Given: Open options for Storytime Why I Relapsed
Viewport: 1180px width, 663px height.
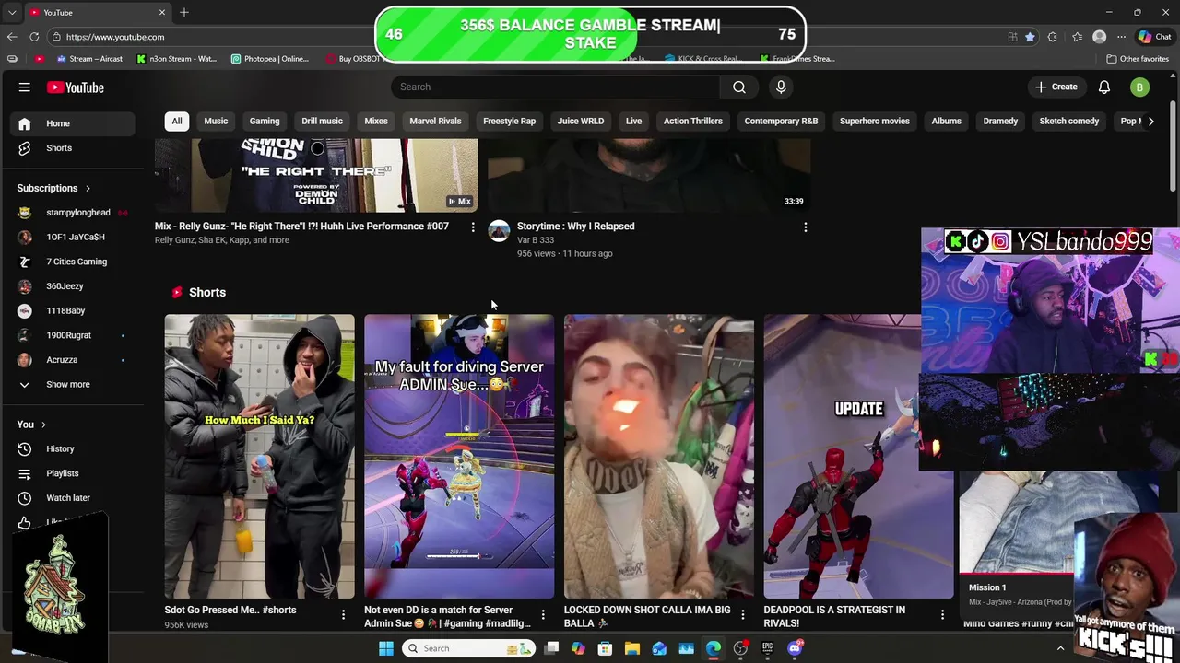Looking at the screenshot, I should [x=805, y=227].
